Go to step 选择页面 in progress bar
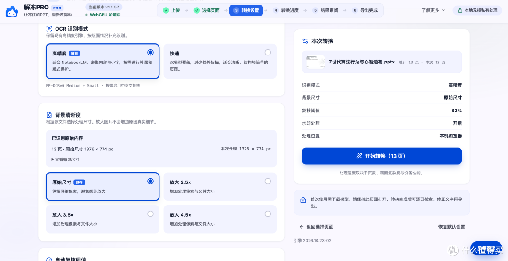The image size is (508, 261). [x=206, y=10]
